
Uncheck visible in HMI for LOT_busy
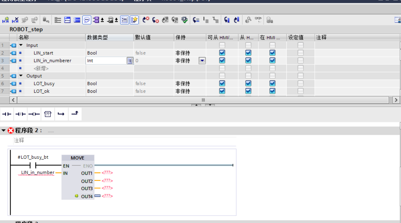[x=272, y=83]
